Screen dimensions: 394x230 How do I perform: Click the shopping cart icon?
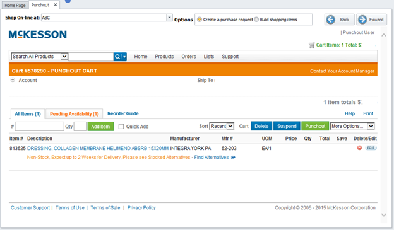tap(311, 45)
